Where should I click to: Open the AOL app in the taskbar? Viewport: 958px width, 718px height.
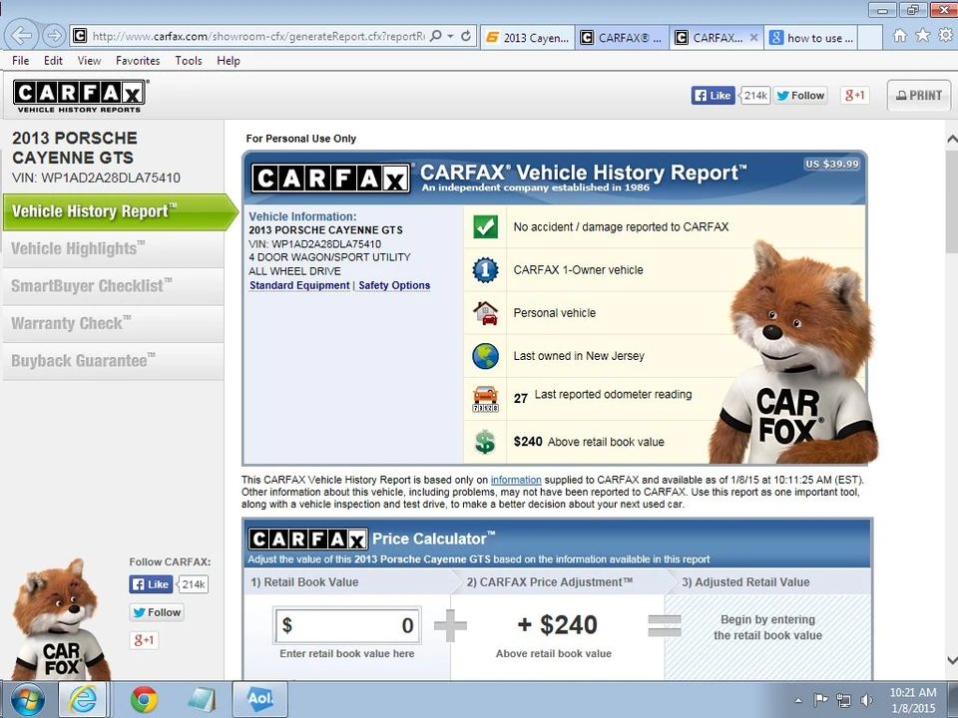[259, 700]
